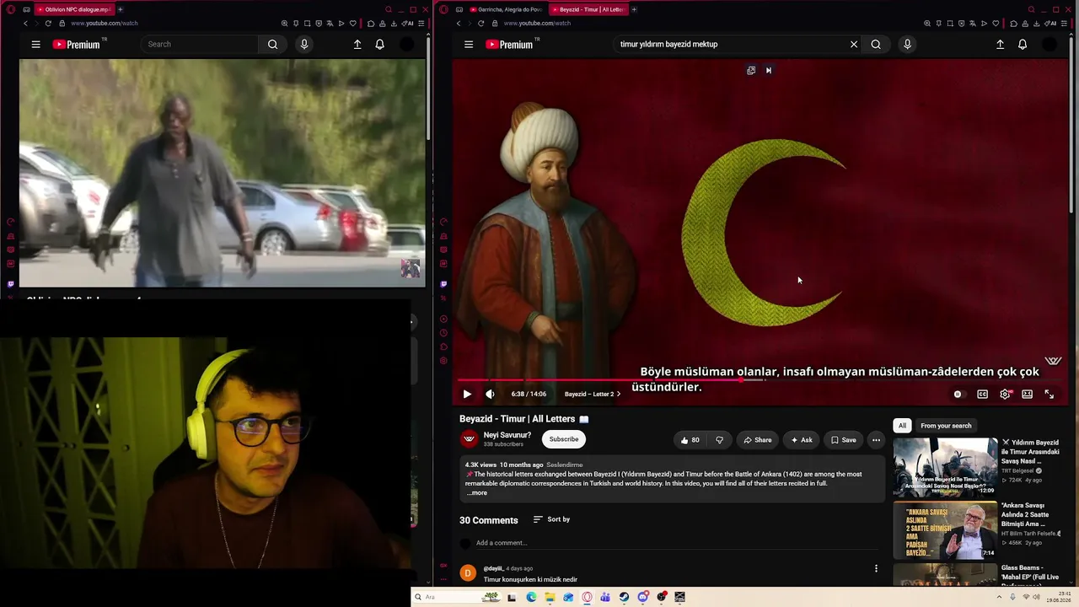Image resolution: width=1079 pixels, height=607 pixels.
Task: Open the guide menu in right YouTube window
Action: (x=469, y=45)
